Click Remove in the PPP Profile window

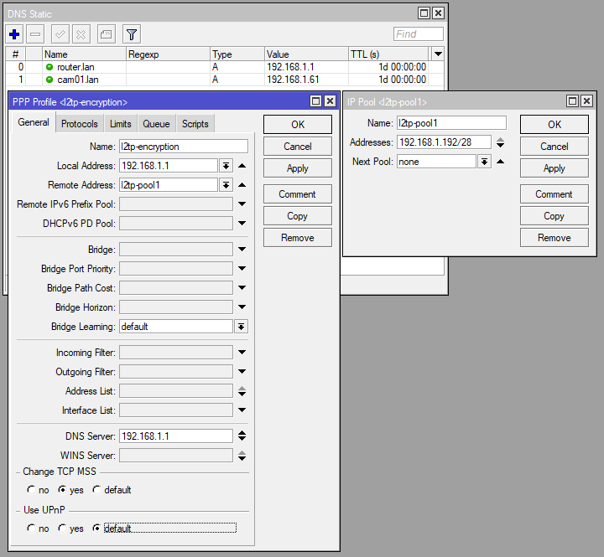[298, 238]
